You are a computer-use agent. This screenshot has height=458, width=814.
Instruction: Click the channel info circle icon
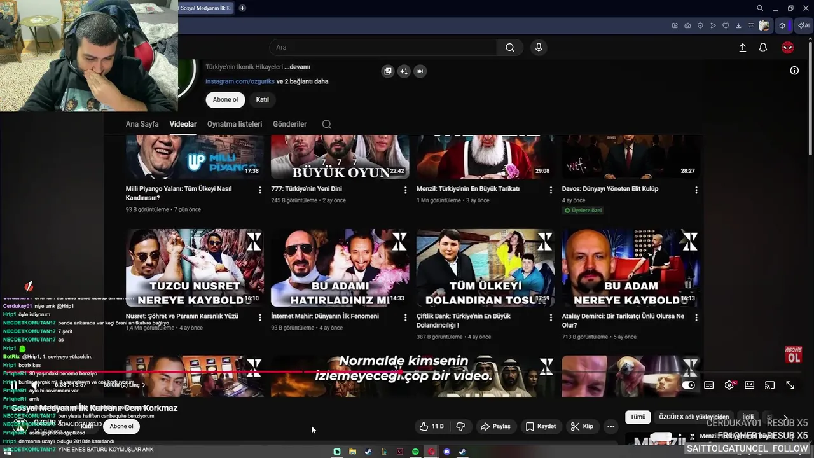[x=794, y=71]
